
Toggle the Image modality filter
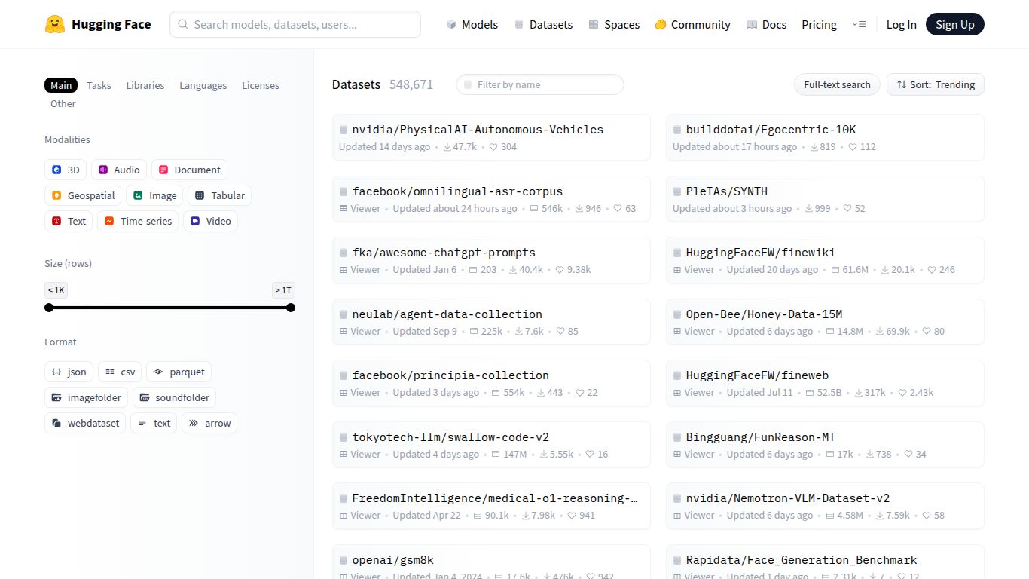point(154,195)
